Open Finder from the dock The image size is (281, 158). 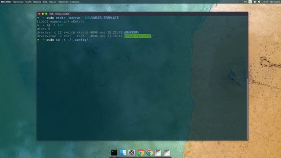(x=123, y=153)
